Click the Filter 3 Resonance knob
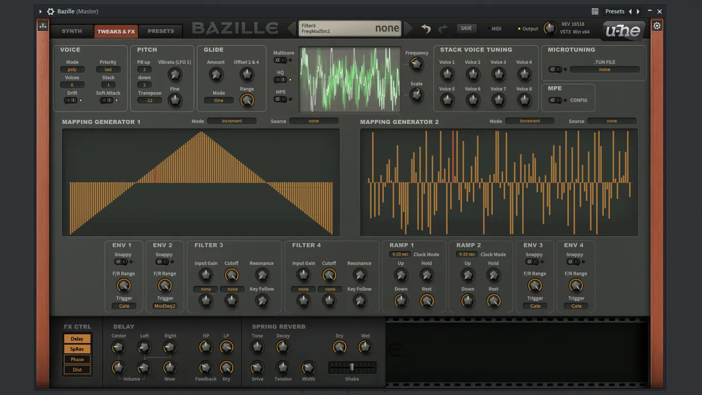This screenshot has width=702, height=395. (x=262, y=275)
